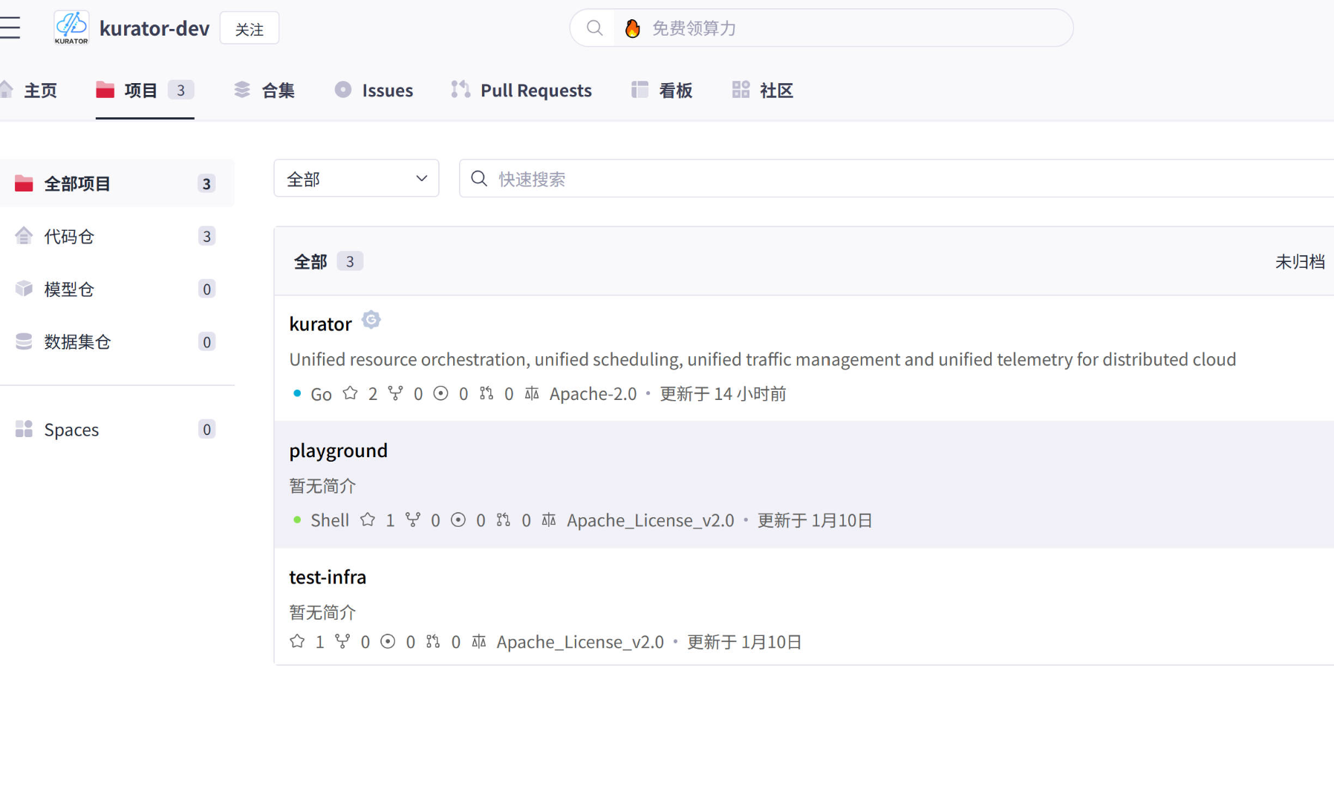Click the Shell language label
Screen dimensions: 1334x803
[330, 520]
